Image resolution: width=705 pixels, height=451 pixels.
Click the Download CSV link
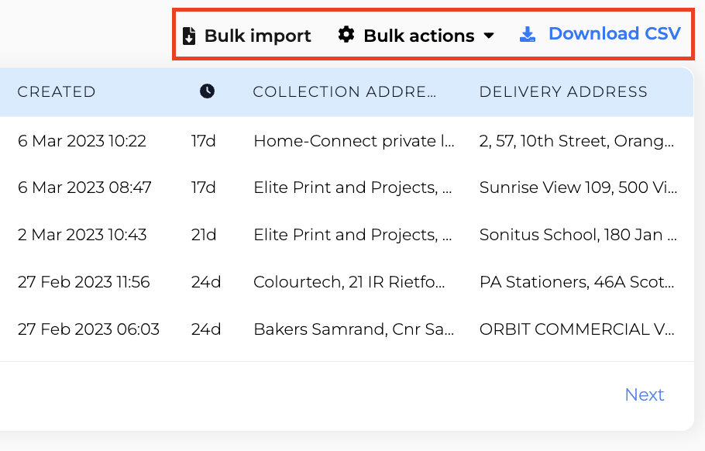[600, 34]
